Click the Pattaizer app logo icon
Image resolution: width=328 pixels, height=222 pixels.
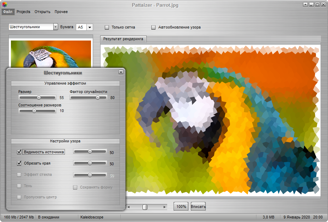point(4,4)
